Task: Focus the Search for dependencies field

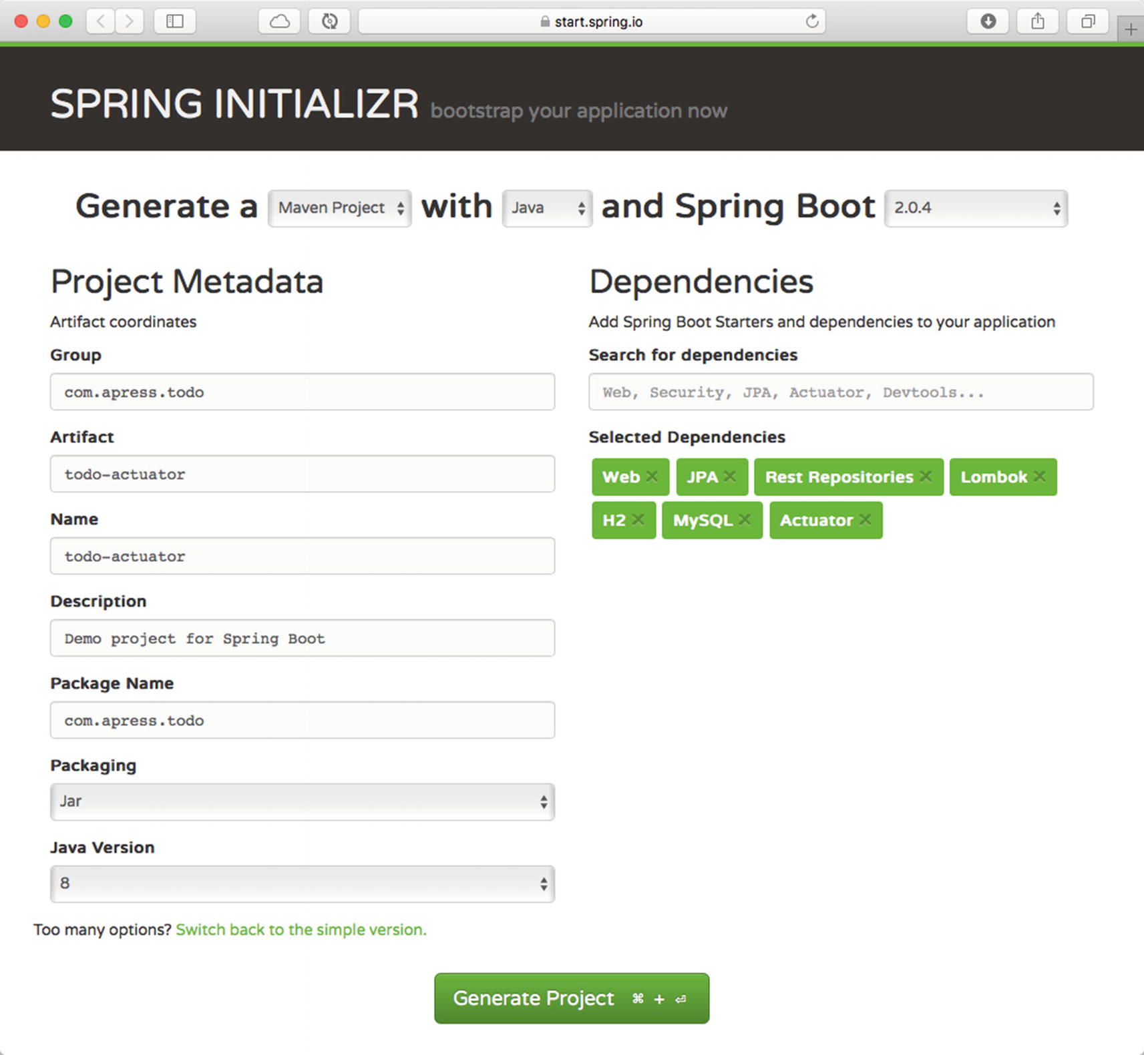Action: tap(841, 392)
